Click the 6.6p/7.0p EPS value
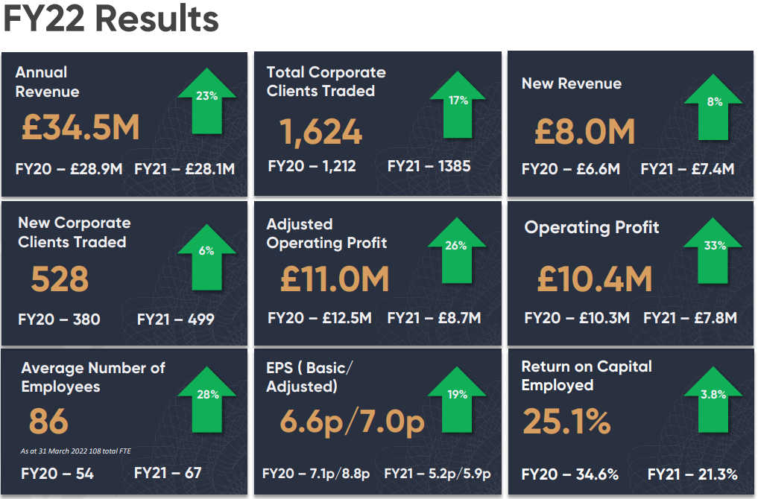 click(x=352, y=422)
